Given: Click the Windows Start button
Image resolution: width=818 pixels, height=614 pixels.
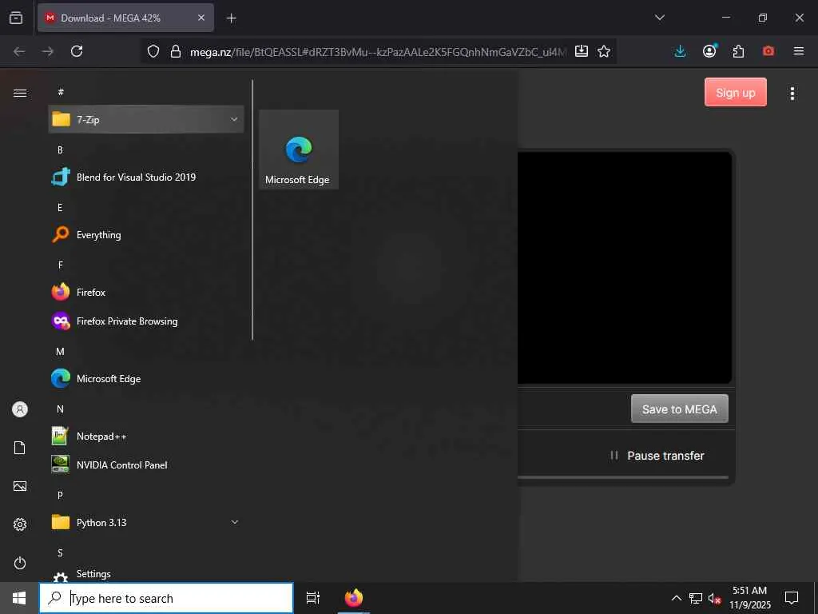Looking at the screenshot, I should pyautogui.click(x=19, y=598).
